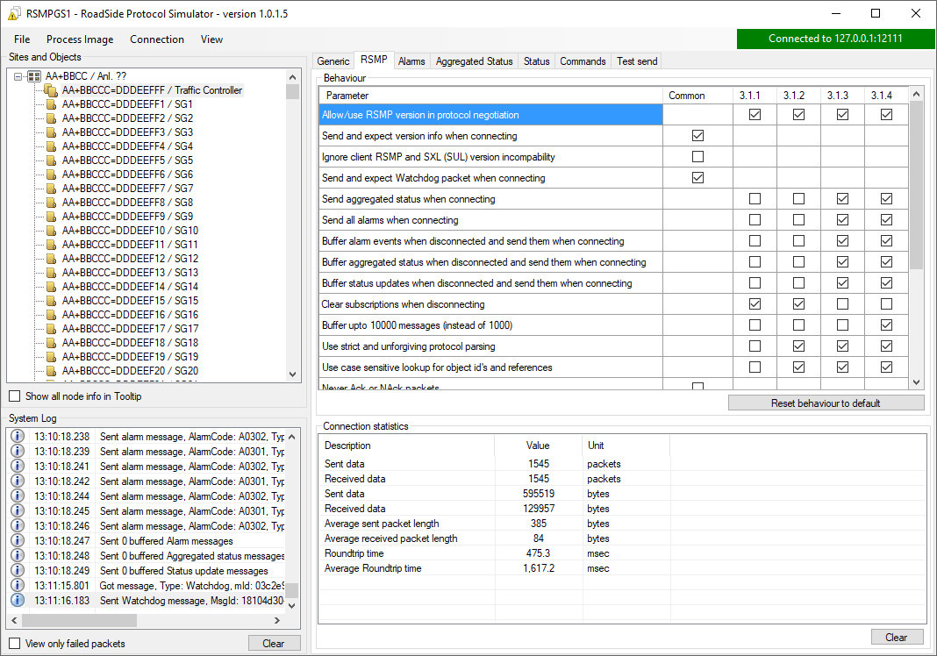The width and height of the screenshot is (937, 656).
Task: Click the folder icon beside Traffic Controller node
Action: click(x=51, y=90)
